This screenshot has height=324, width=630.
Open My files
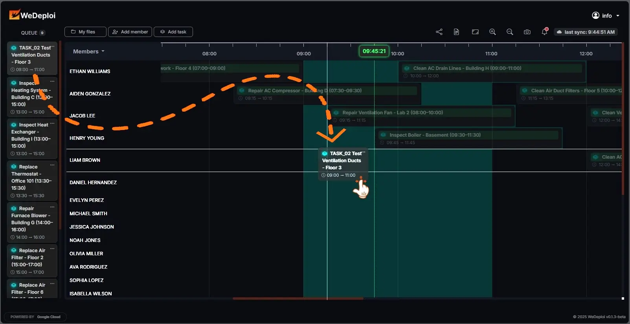85,32
